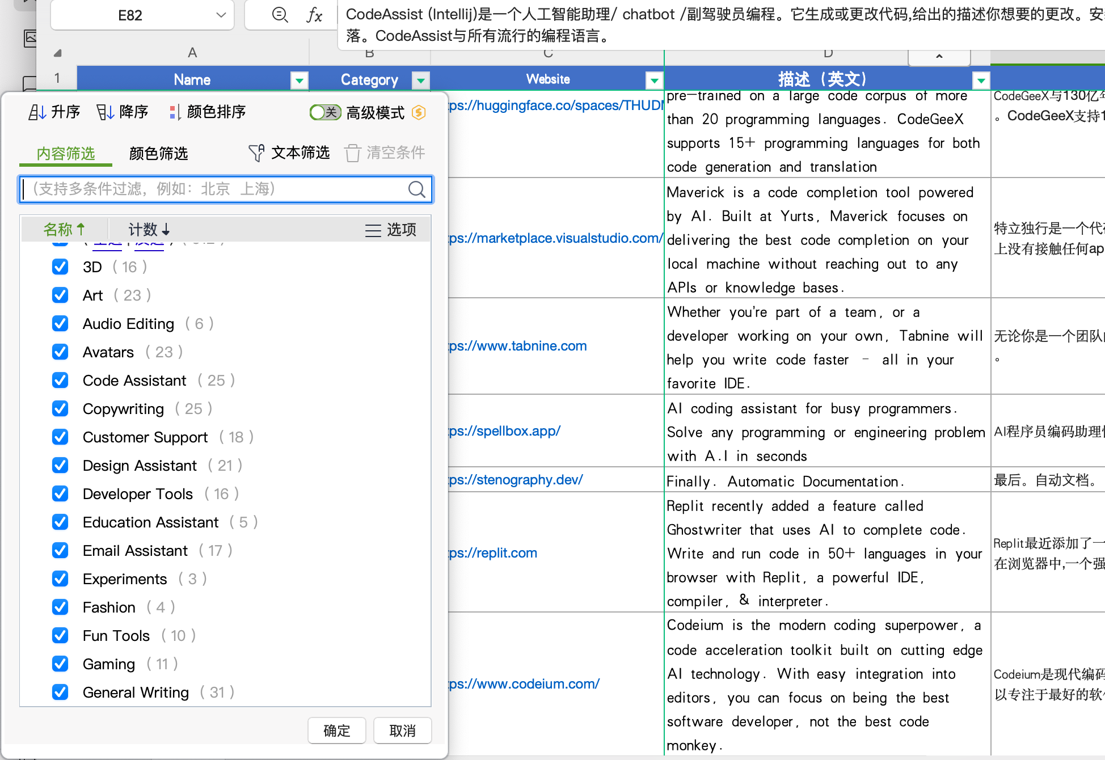1105x760 pixels.
Task: Open the 描述（英文） column filter dropdown
Action: click(x=981, y=81)
